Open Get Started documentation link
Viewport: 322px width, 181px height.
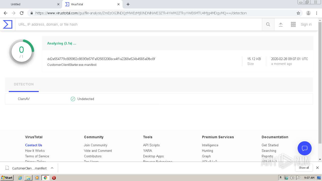pos(270,145)
